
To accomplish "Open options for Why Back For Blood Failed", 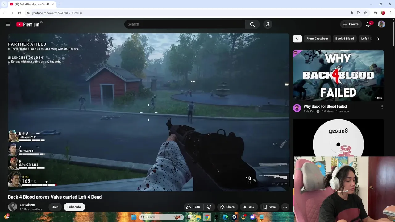I will pos(382,107).
